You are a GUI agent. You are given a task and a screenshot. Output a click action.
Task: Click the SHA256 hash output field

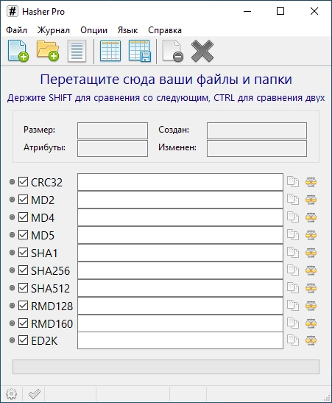click(x=180, y=270)
